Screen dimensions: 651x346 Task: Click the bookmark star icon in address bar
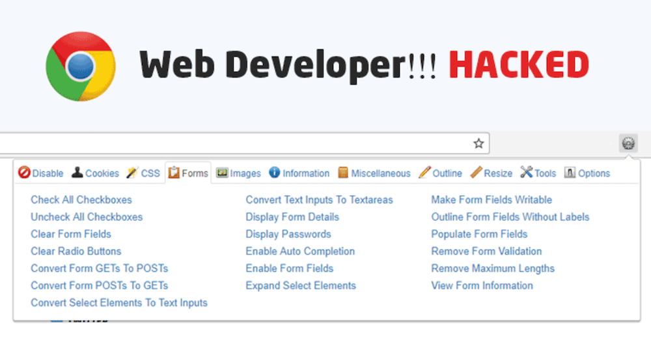478,143
